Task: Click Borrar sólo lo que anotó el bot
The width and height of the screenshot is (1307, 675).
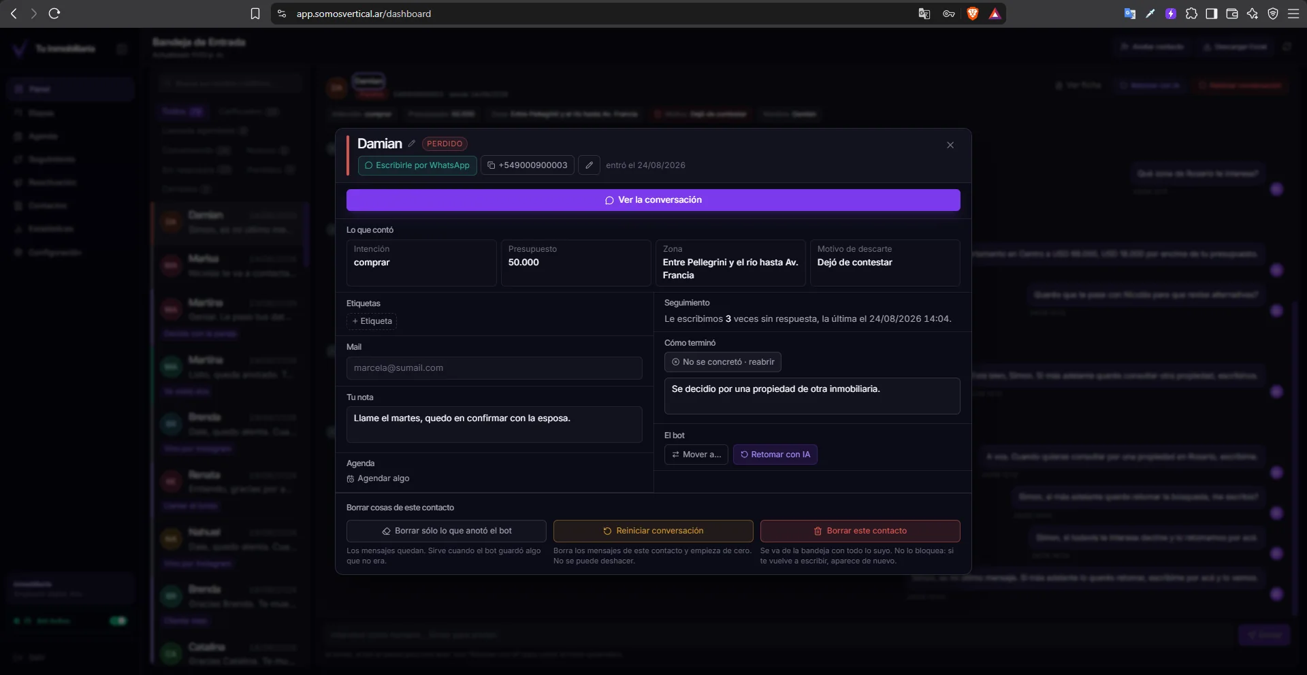Action: (x=447, y=531)
